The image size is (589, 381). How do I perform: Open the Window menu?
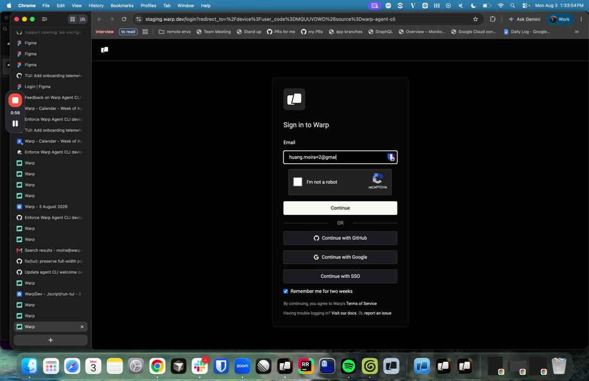(186, 6)
